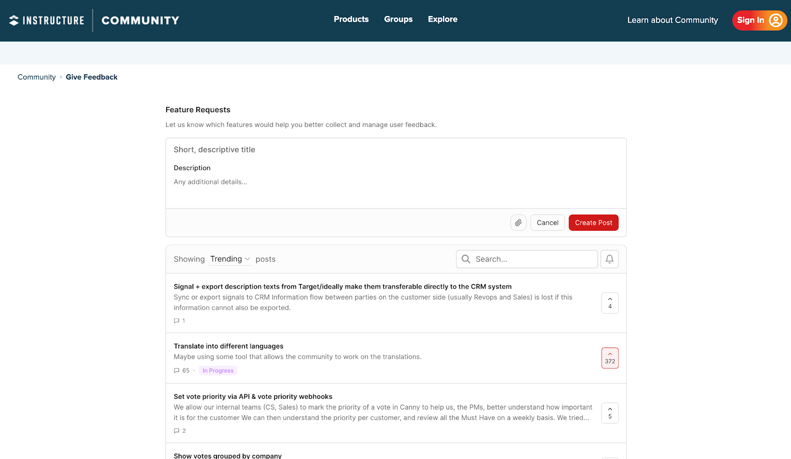Click the Instructure Community logo
This screenshot has width=791, height=459.
(x=94, y=20)
